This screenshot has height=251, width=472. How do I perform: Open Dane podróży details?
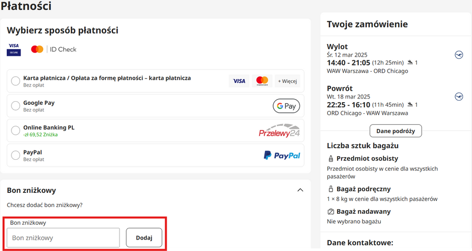click(x=395, y=130)
